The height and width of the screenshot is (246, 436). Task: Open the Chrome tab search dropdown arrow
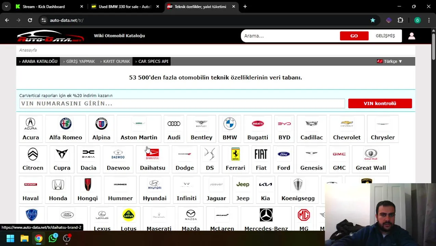coord(6,6)
